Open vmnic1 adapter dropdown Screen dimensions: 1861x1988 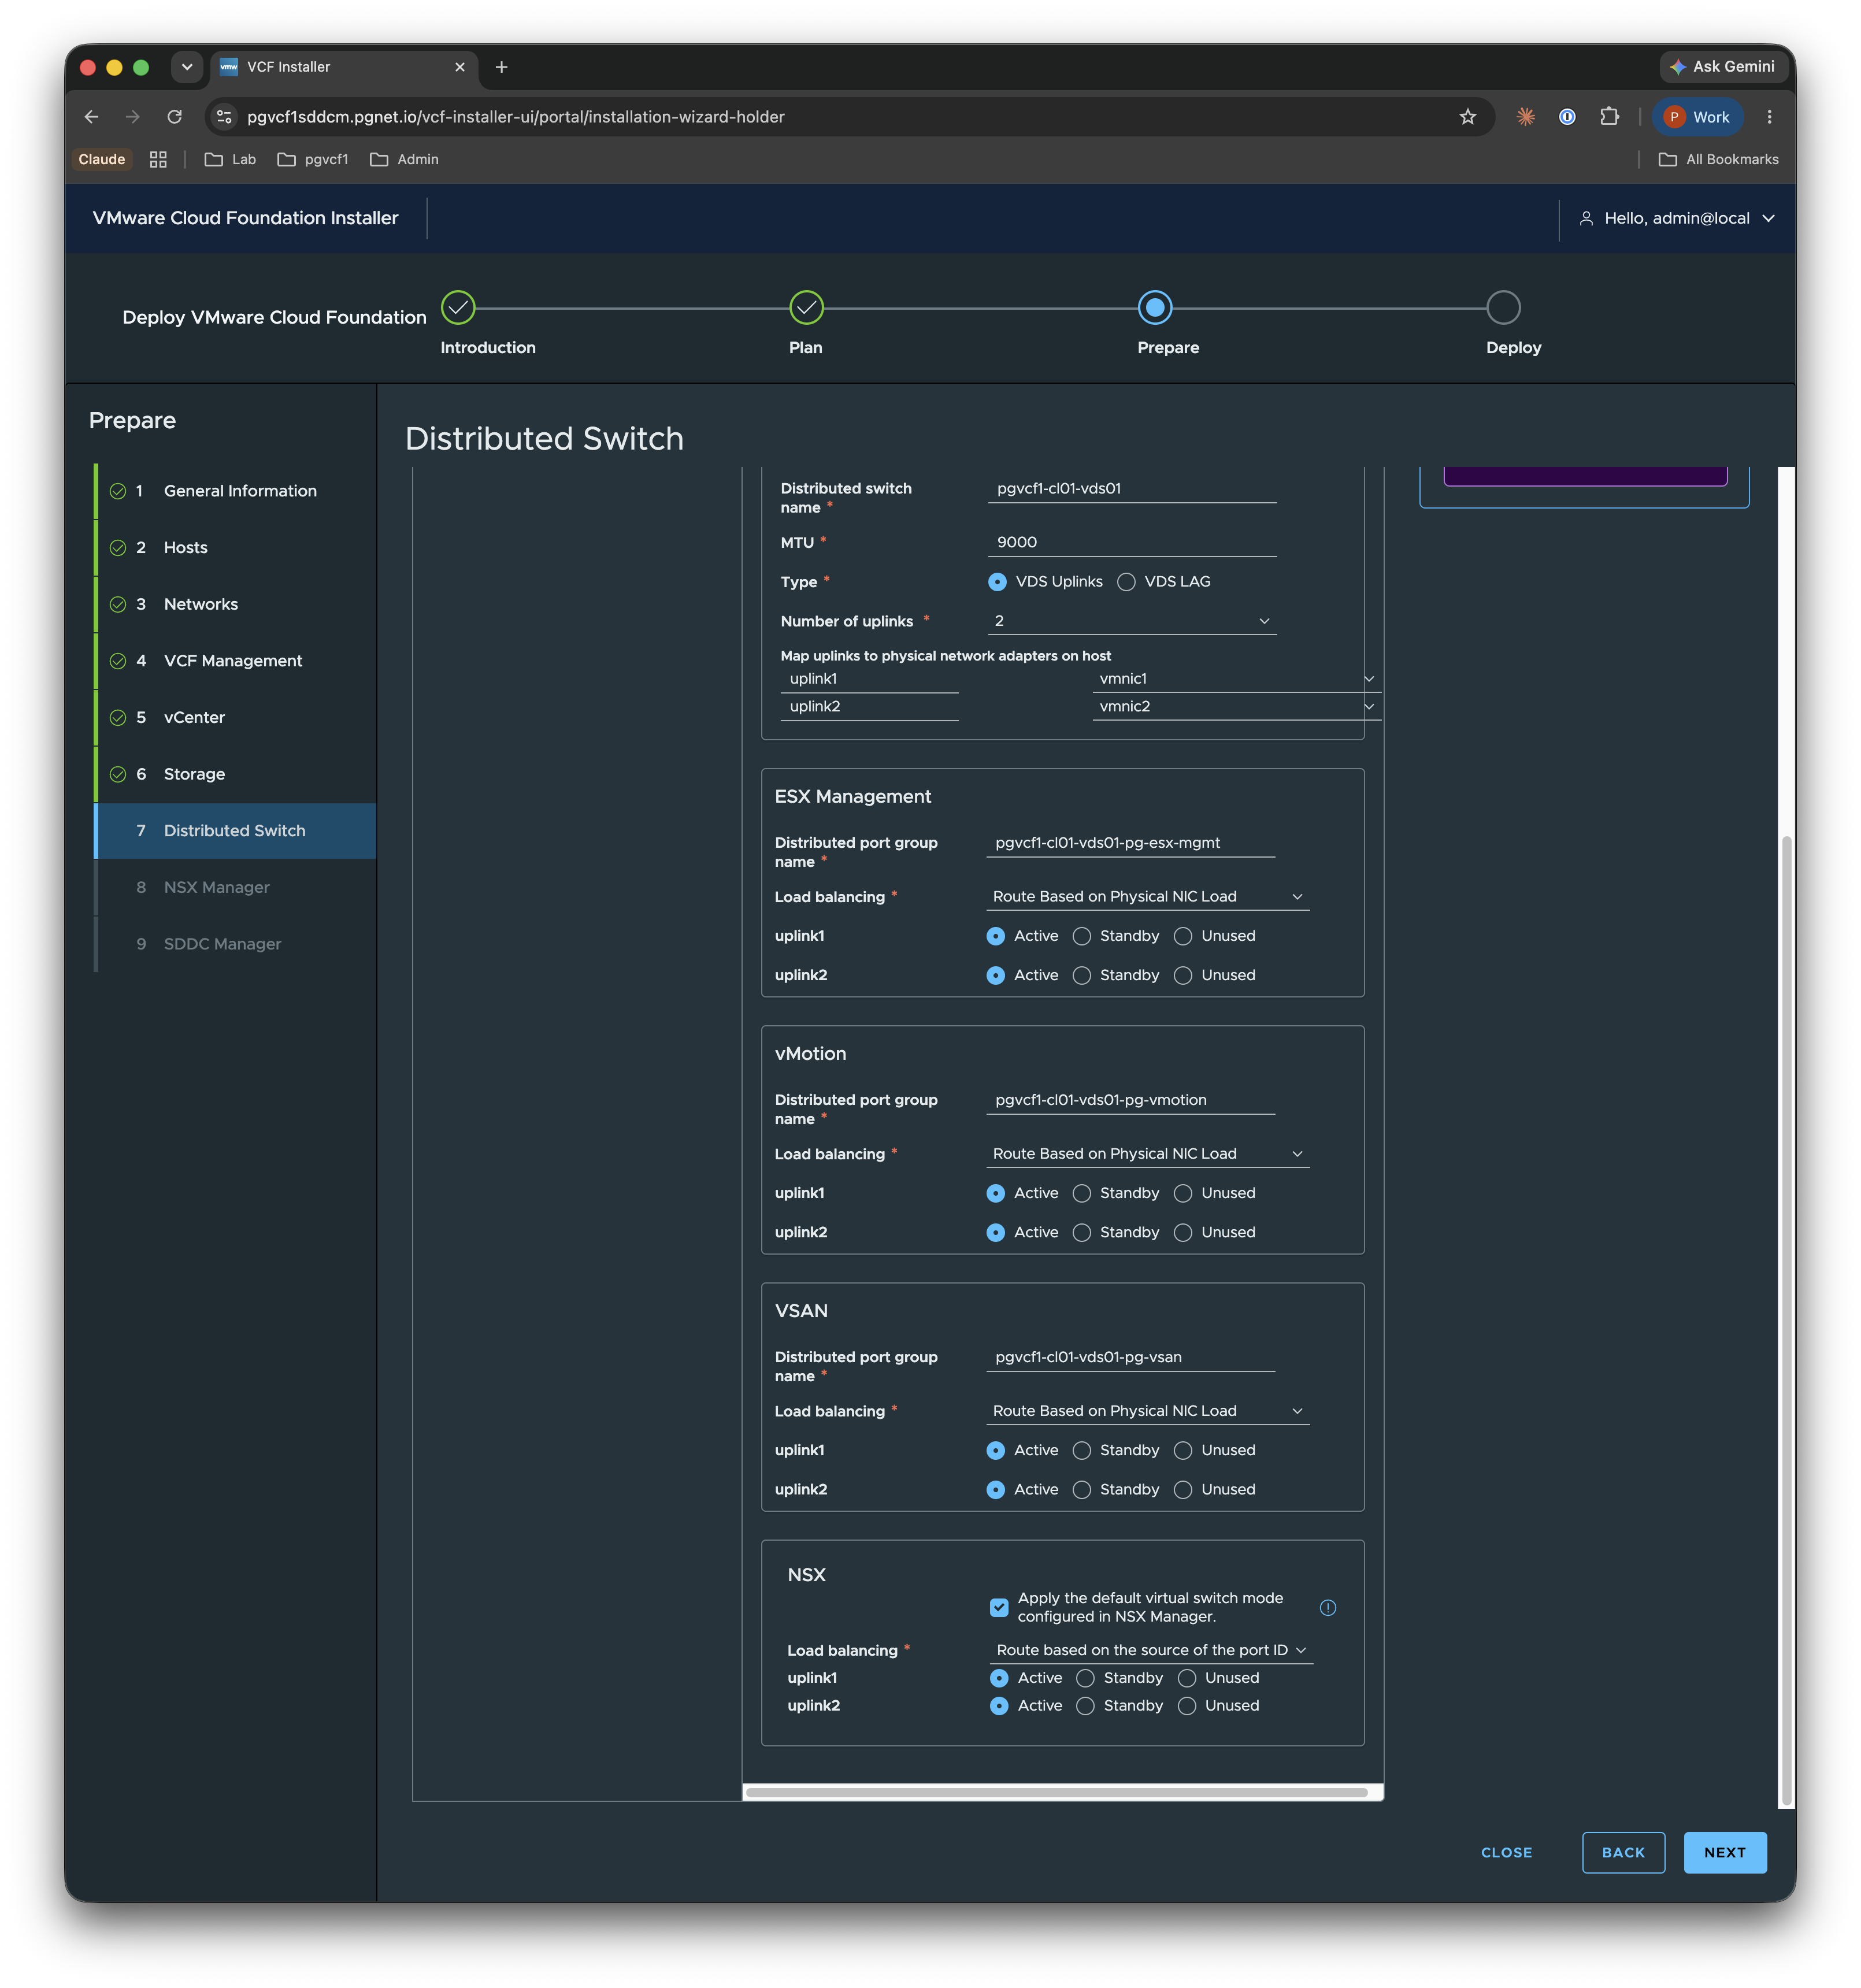[1236, 679]
